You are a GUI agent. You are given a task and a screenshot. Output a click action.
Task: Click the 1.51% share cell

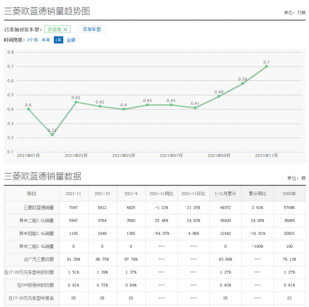[73, 272]
